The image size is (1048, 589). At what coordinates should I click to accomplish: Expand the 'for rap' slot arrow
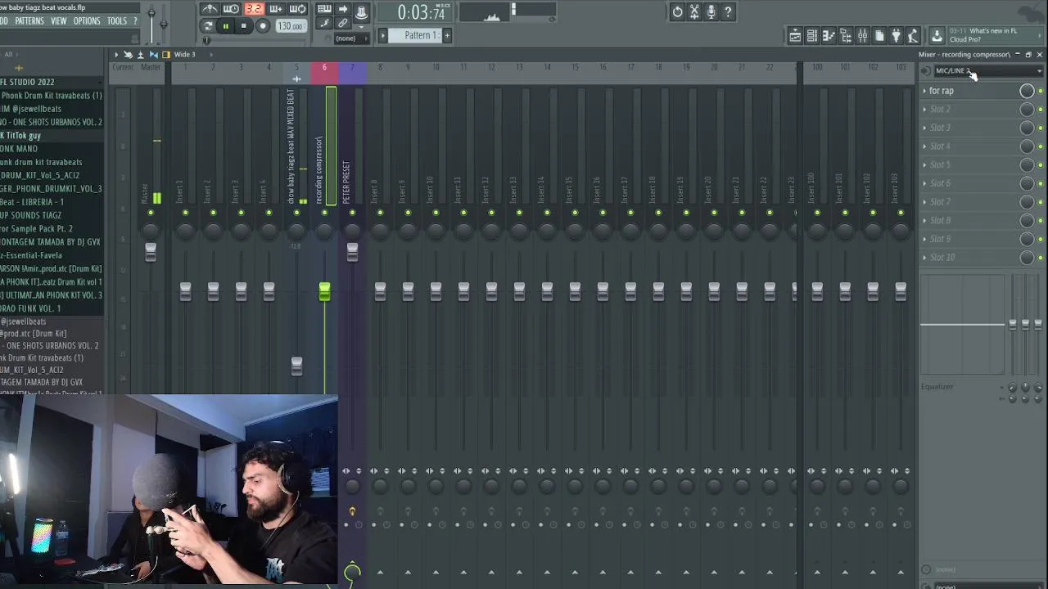tap(924, 91)
